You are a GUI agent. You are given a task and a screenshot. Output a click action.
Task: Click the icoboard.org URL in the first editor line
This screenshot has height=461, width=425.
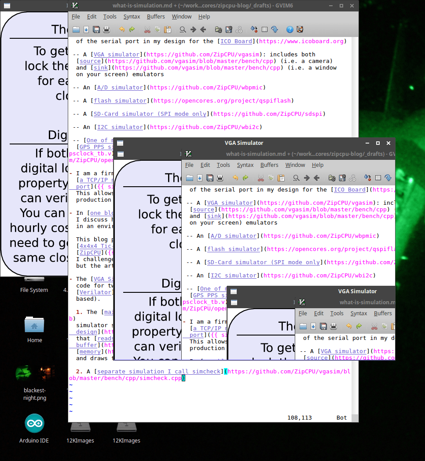point(301,41)
